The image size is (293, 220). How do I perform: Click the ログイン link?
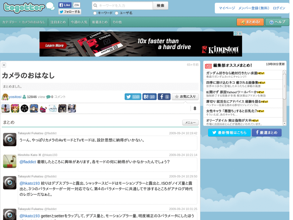point(278,8)
